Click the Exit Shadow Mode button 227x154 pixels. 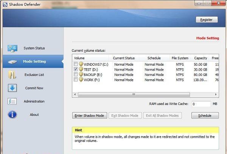coord(125,115)
